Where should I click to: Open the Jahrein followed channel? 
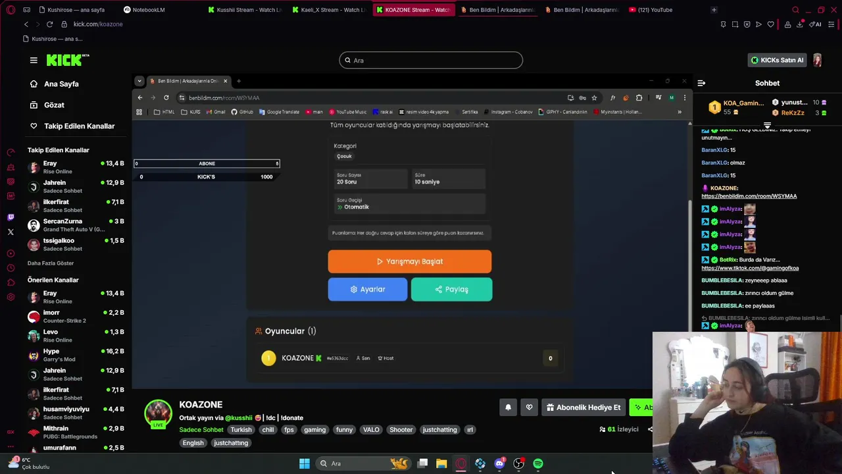[76, 186]
